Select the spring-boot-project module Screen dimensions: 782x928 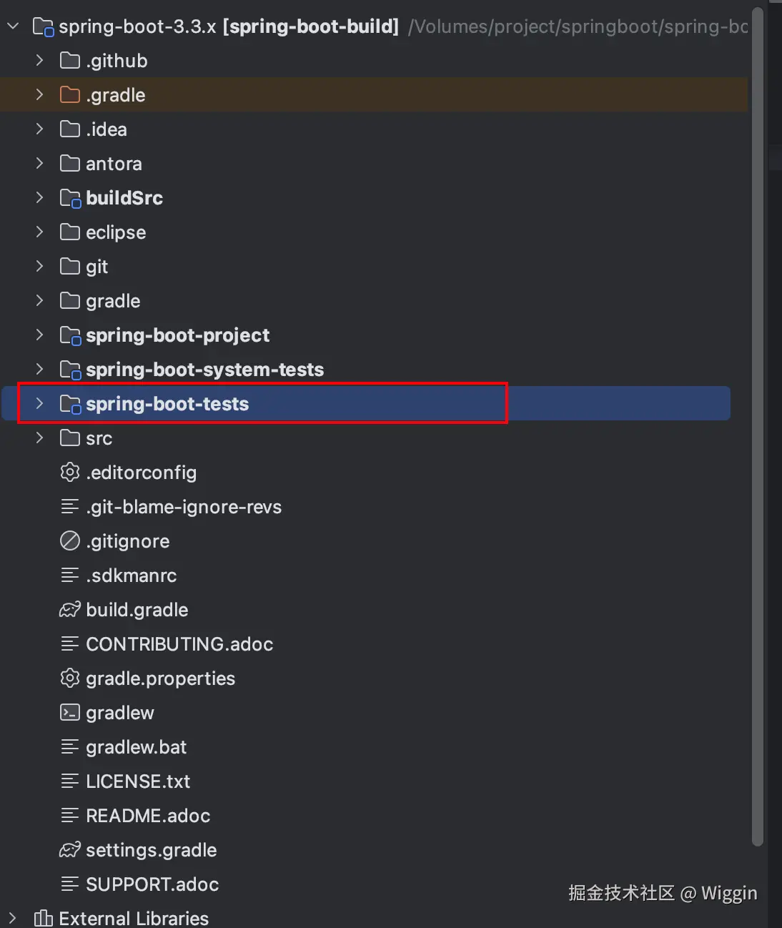tap(177, 335)
